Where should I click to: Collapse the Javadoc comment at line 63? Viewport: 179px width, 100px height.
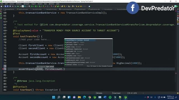[x=7, y=22]
